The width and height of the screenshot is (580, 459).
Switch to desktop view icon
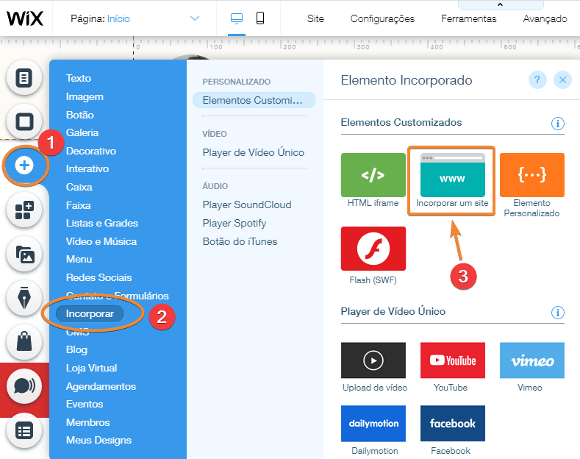coord(236,18)
